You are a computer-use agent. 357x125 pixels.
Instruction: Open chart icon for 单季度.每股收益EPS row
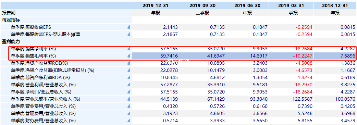pyautogui.click(x=128, y=27)
